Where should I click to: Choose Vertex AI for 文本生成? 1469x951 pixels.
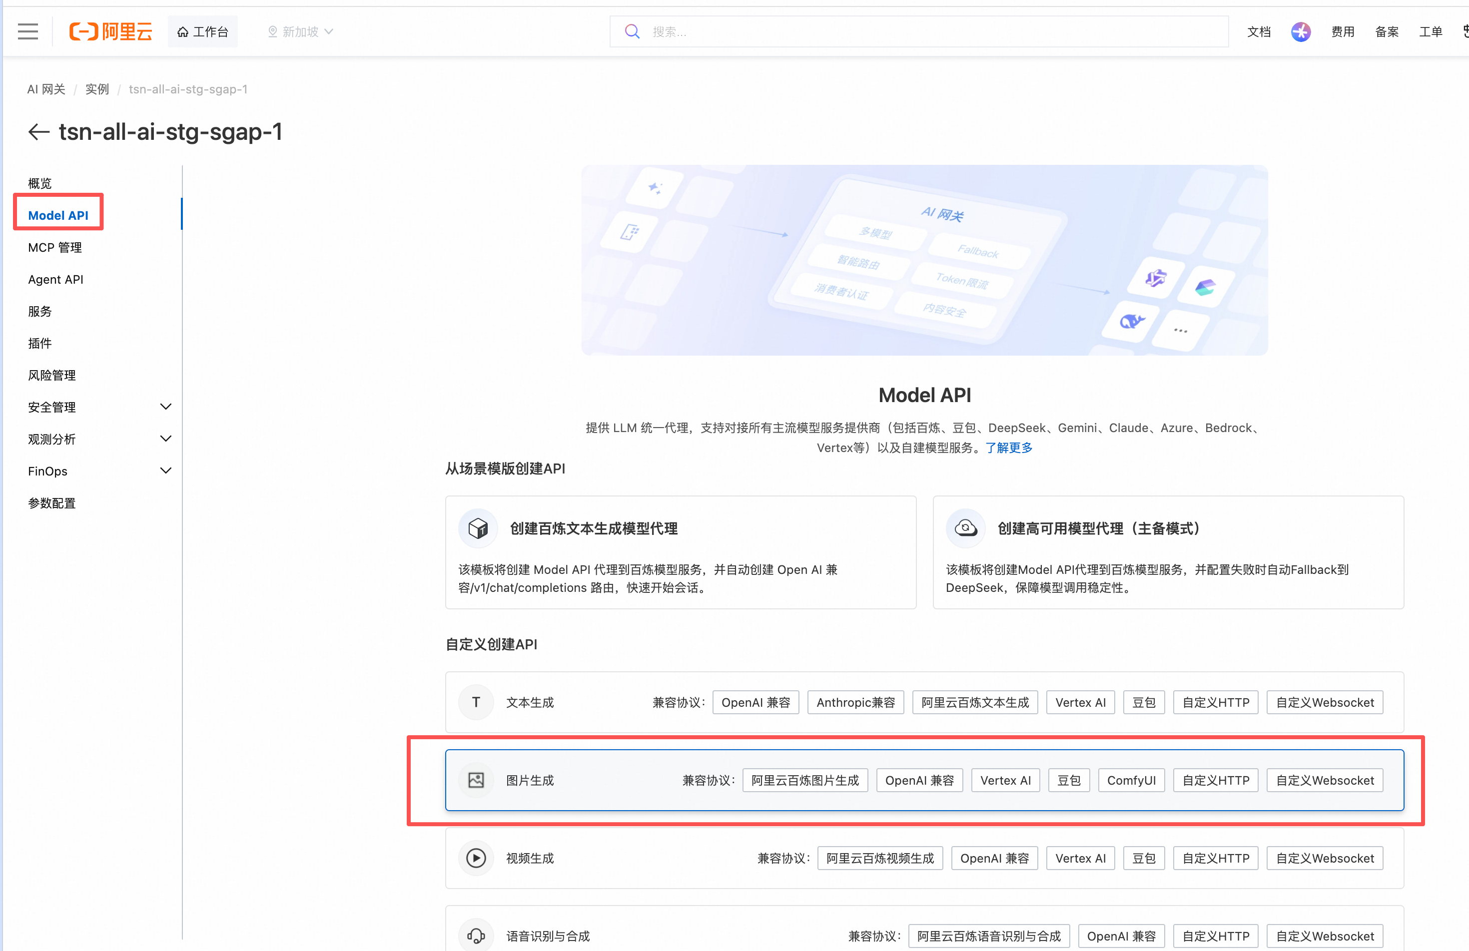pos(1081,702)
